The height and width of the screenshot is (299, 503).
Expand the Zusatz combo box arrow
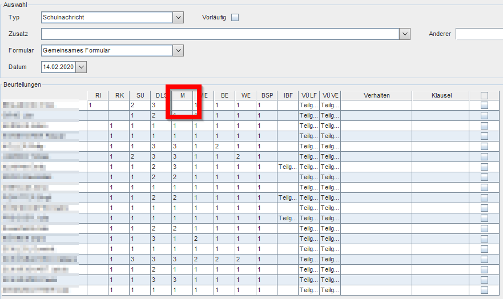[405, 34]
